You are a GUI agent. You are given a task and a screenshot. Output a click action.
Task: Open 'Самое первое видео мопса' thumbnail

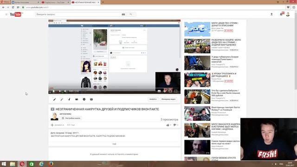(197, 147)
